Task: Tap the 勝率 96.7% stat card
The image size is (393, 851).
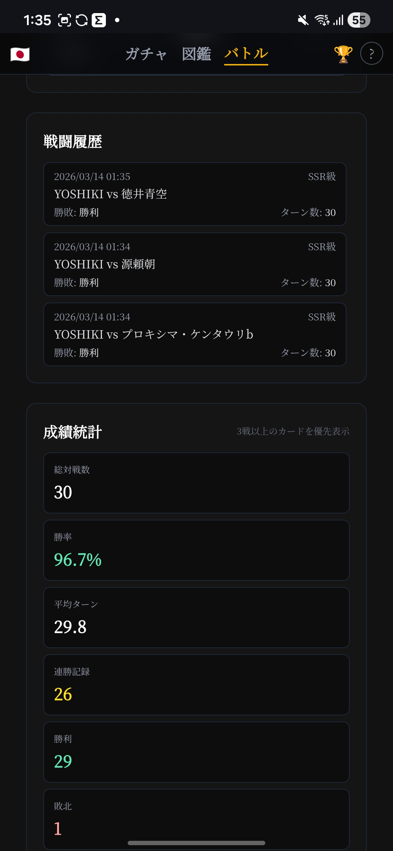Action: [x=196, y=550]
